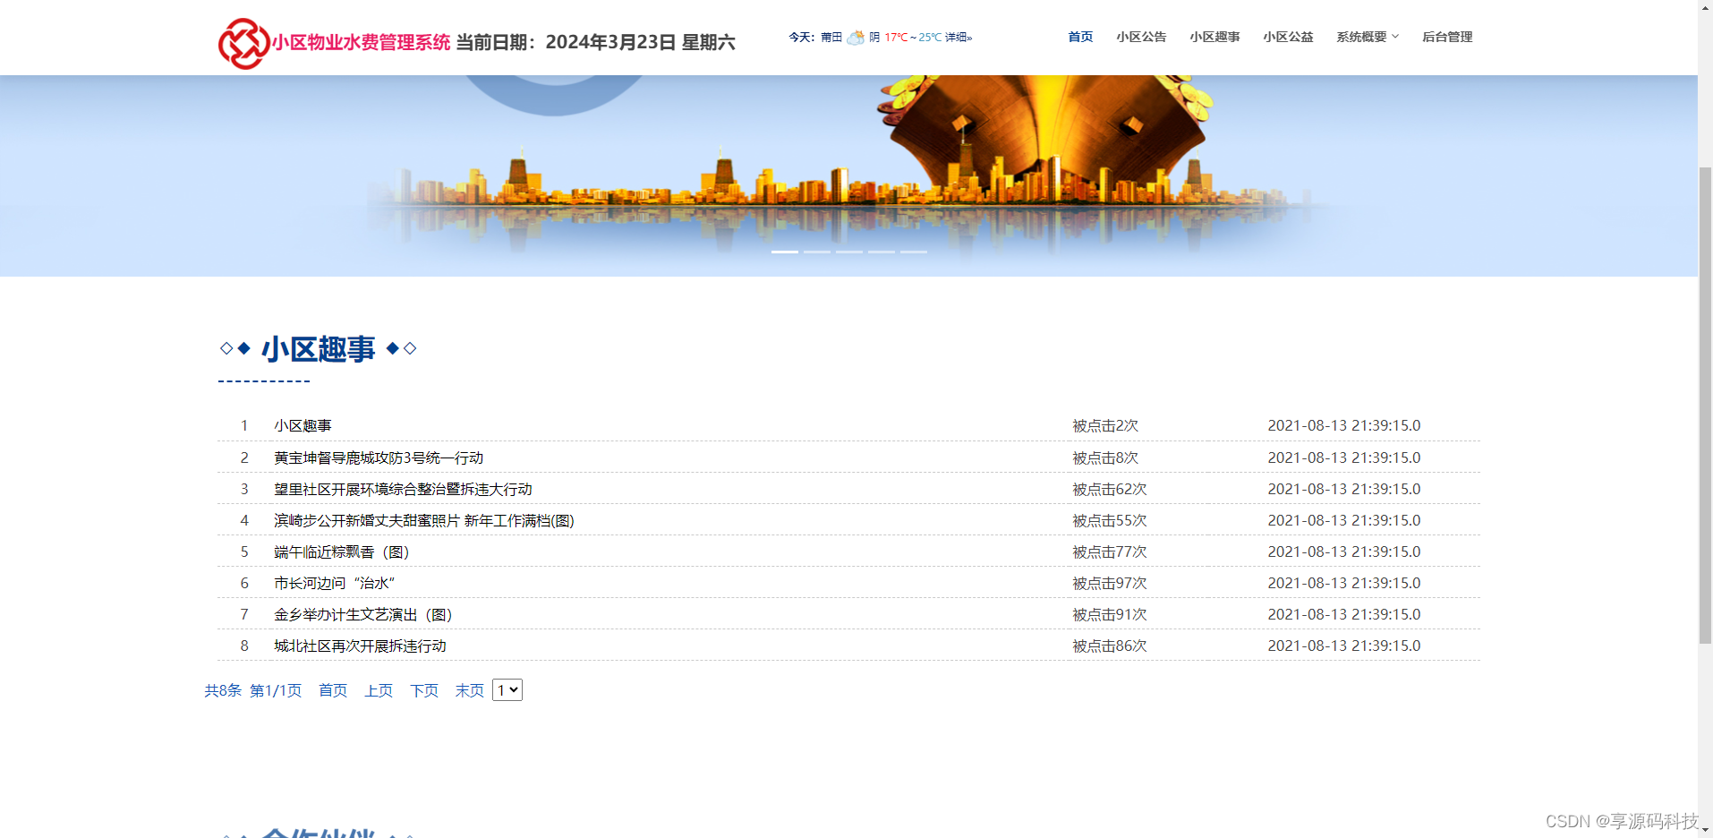1713x838 pixels.
Task: Click the 共8条 total records text
Action: click(x=223, y=690)
